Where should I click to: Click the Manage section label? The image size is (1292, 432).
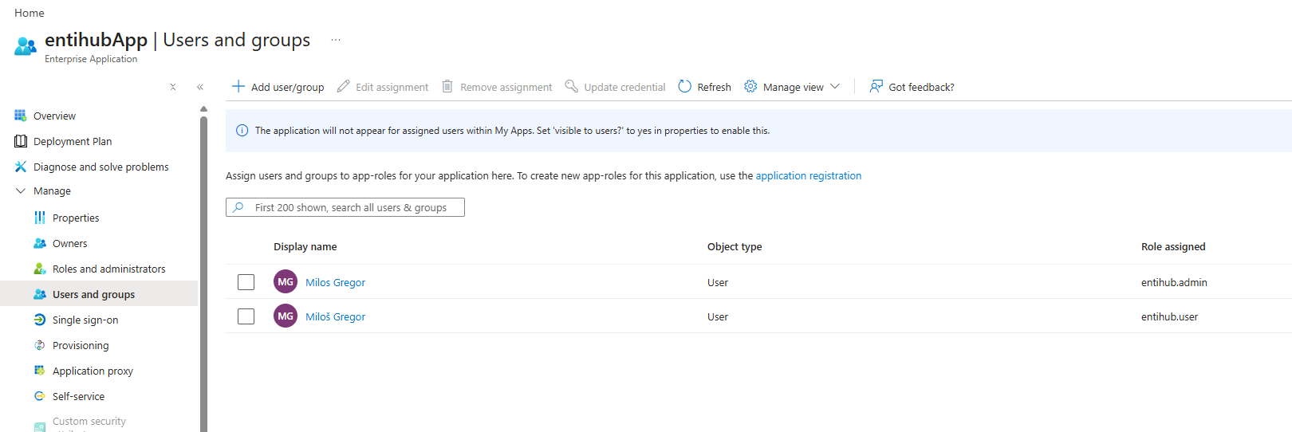52,190
